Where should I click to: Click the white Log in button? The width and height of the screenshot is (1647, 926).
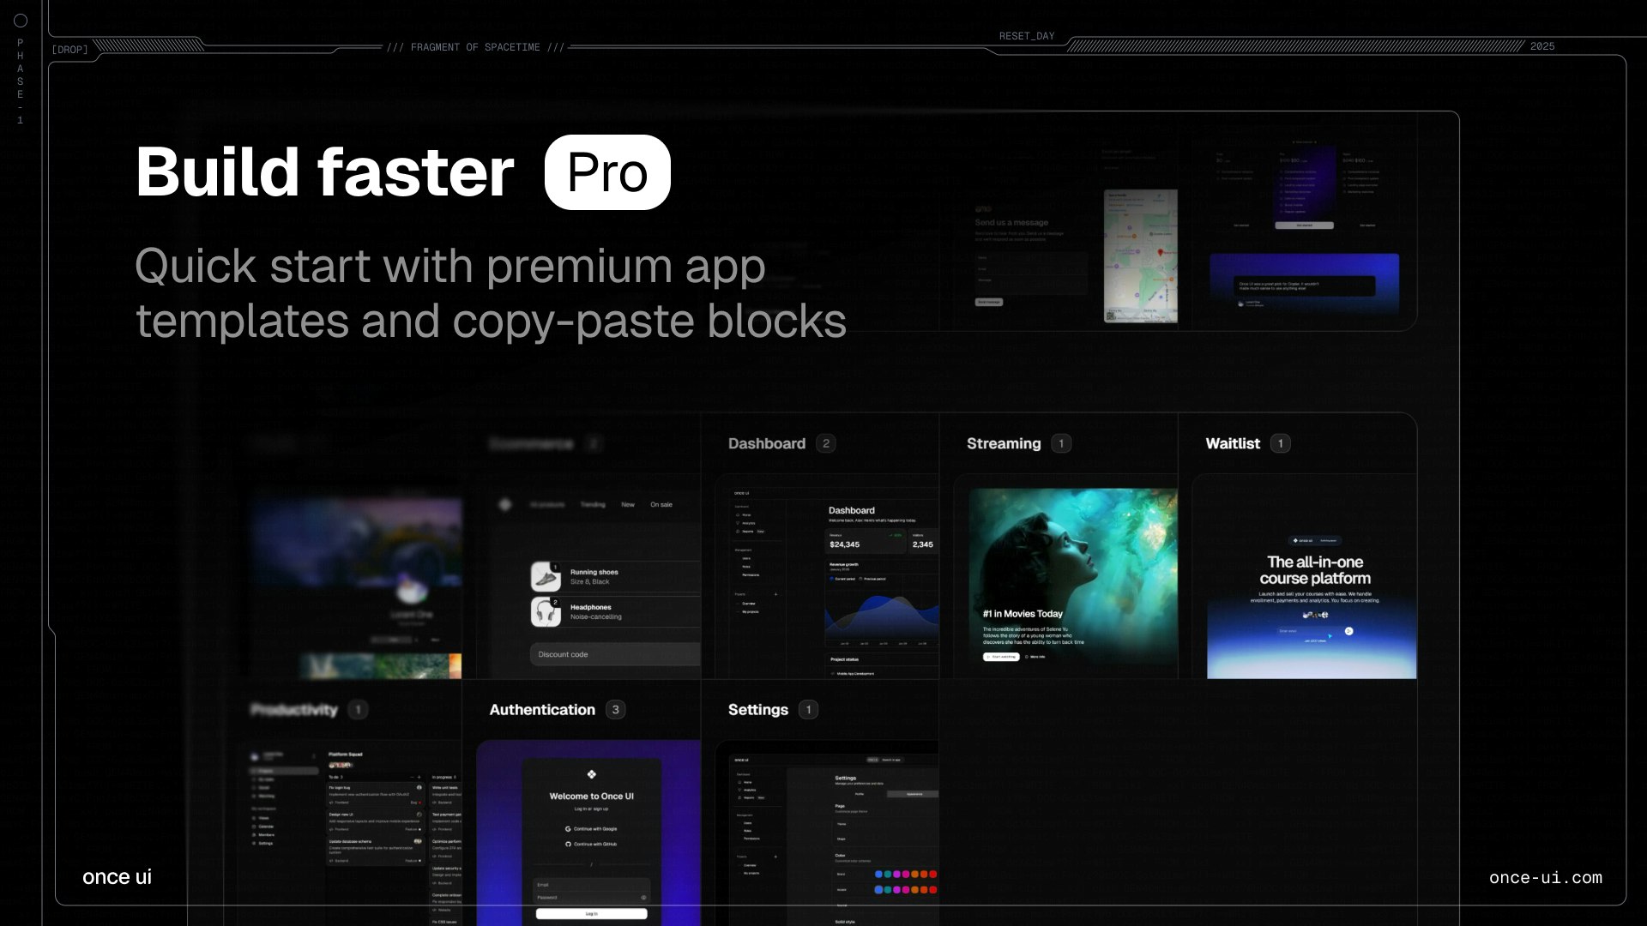point(591,914)
